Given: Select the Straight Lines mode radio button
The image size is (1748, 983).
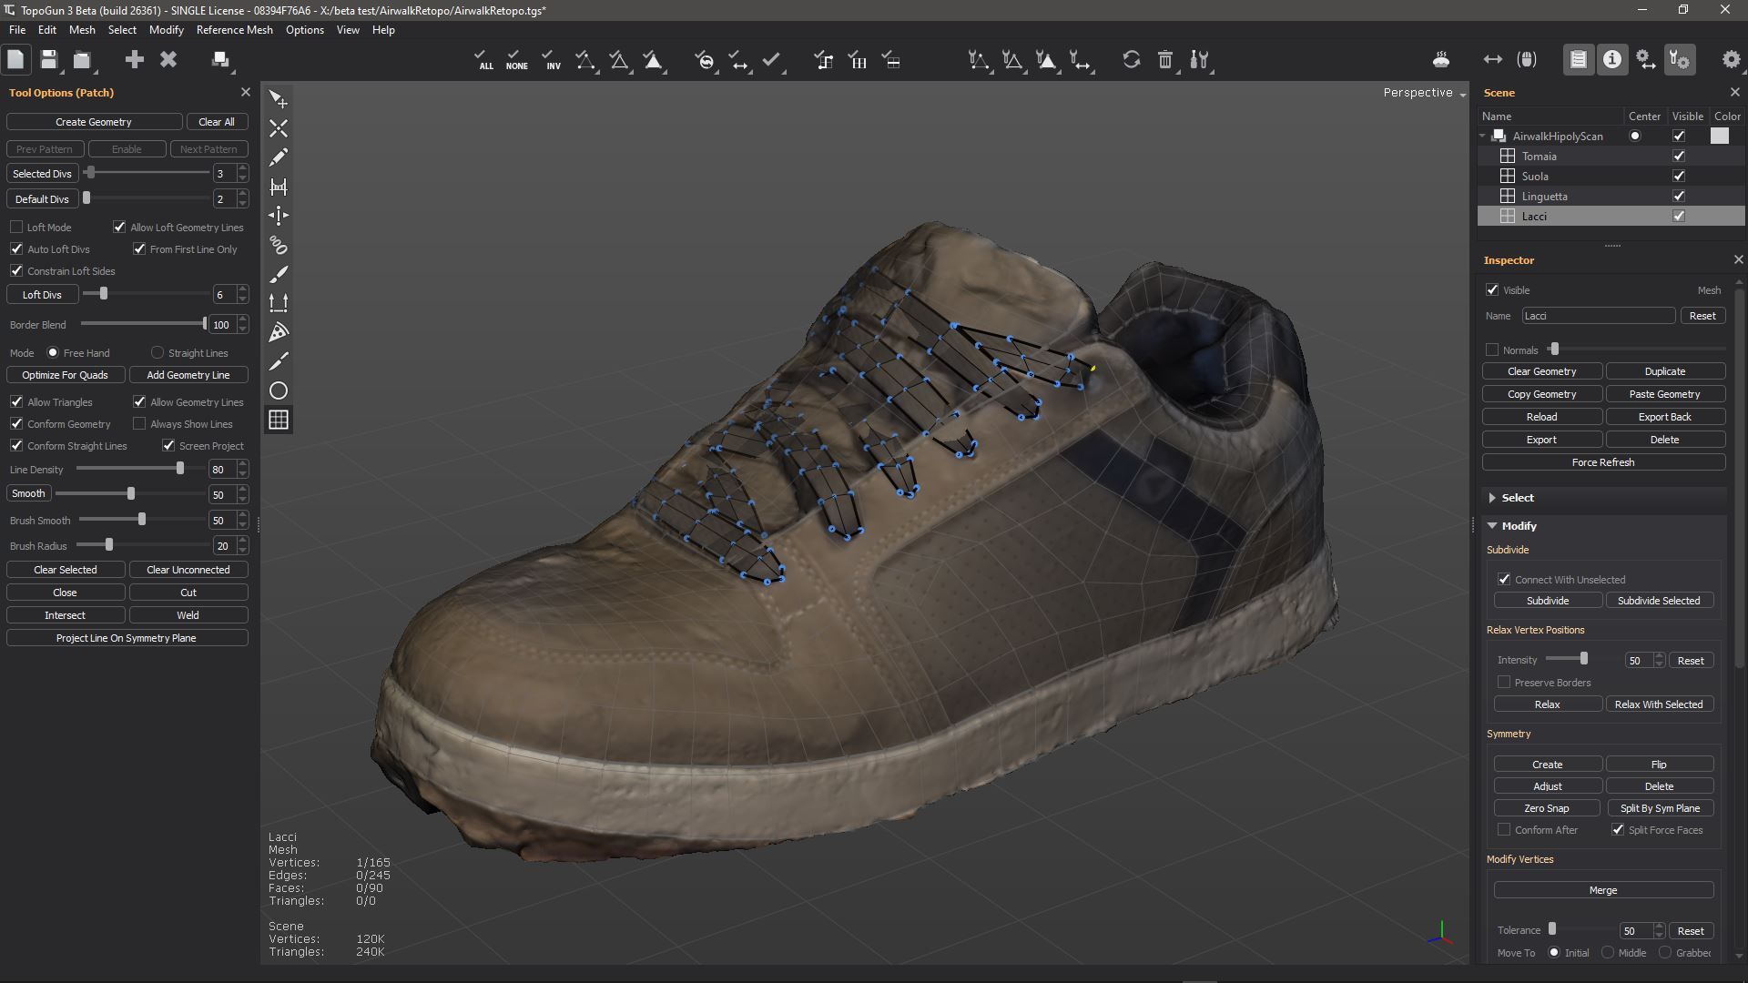Looking at the screenshot, I should pos(158,352).
